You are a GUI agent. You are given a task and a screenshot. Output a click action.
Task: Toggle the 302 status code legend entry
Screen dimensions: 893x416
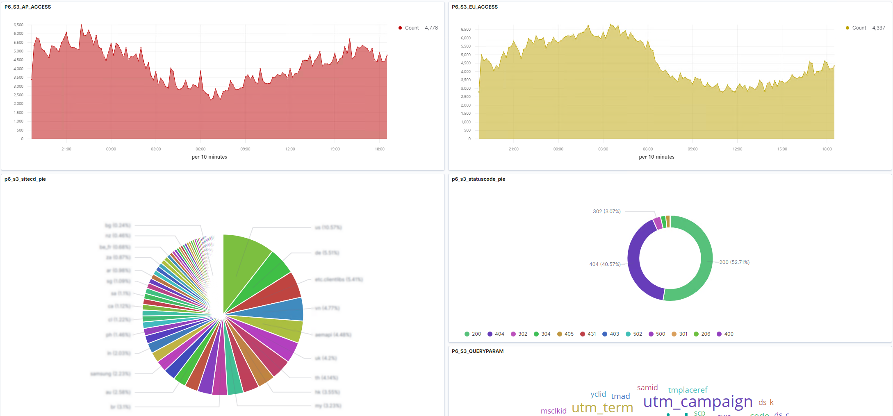519,334
